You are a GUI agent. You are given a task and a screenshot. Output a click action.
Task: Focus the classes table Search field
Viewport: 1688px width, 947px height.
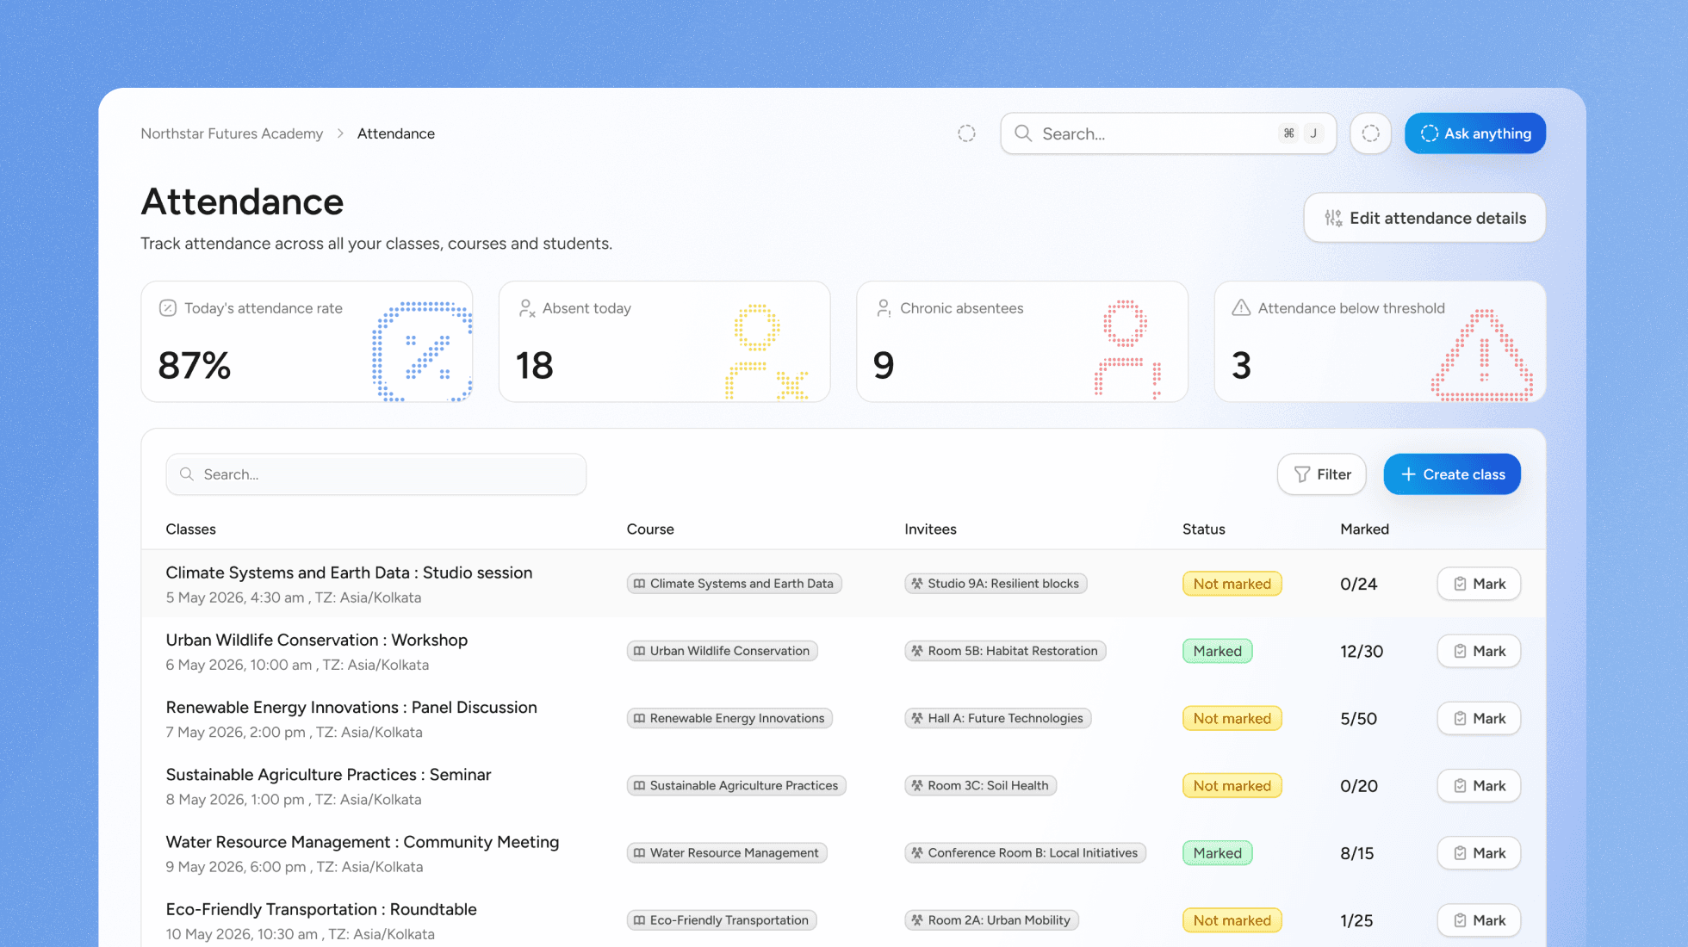(x=376, y=474)
